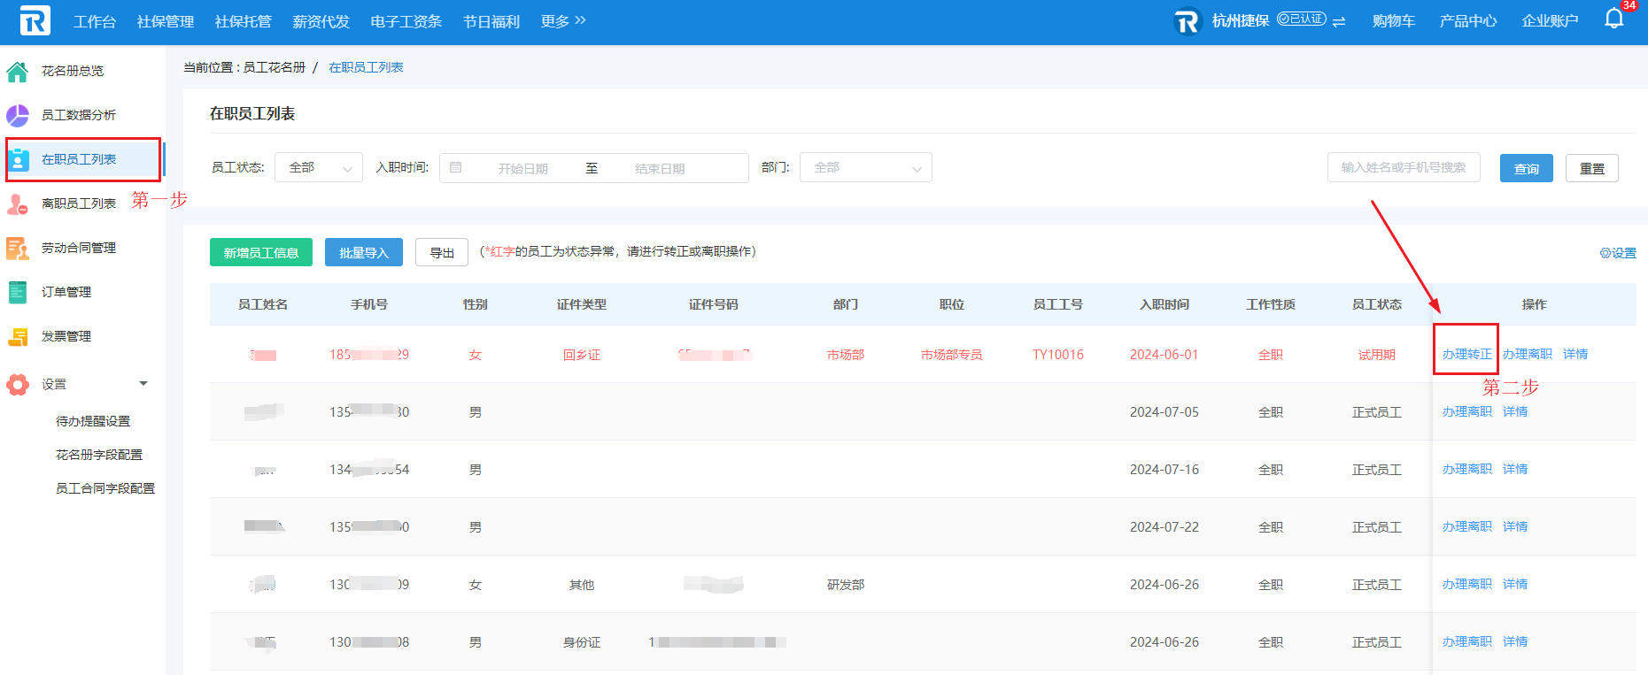Click the 查询 button
1648x675 pixels.
[1527, 168]
